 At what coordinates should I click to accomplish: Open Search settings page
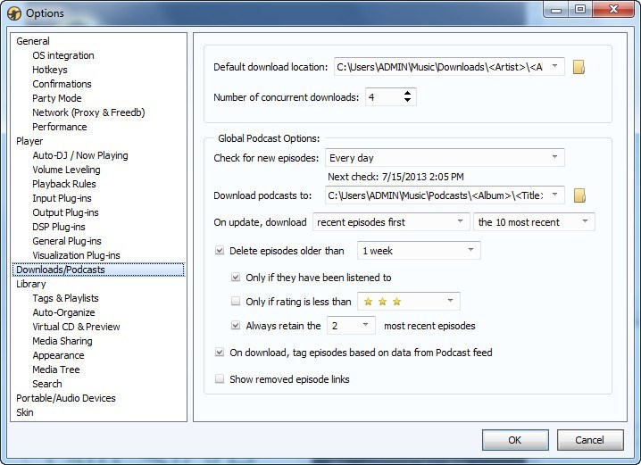click(x=47, y=384)
